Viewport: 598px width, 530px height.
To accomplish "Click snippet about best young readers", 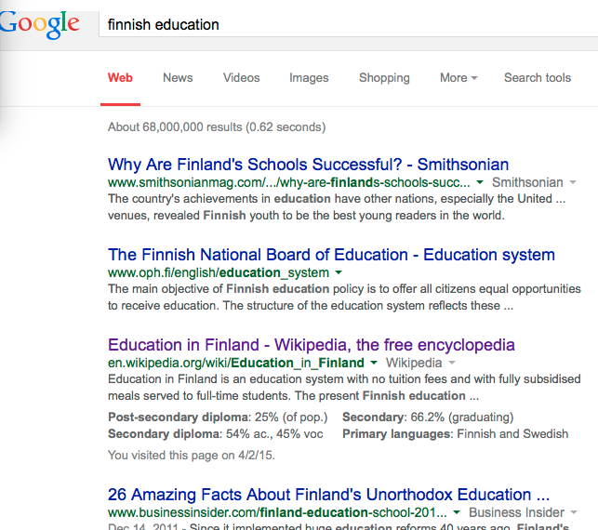I will [x=337, y=207].
